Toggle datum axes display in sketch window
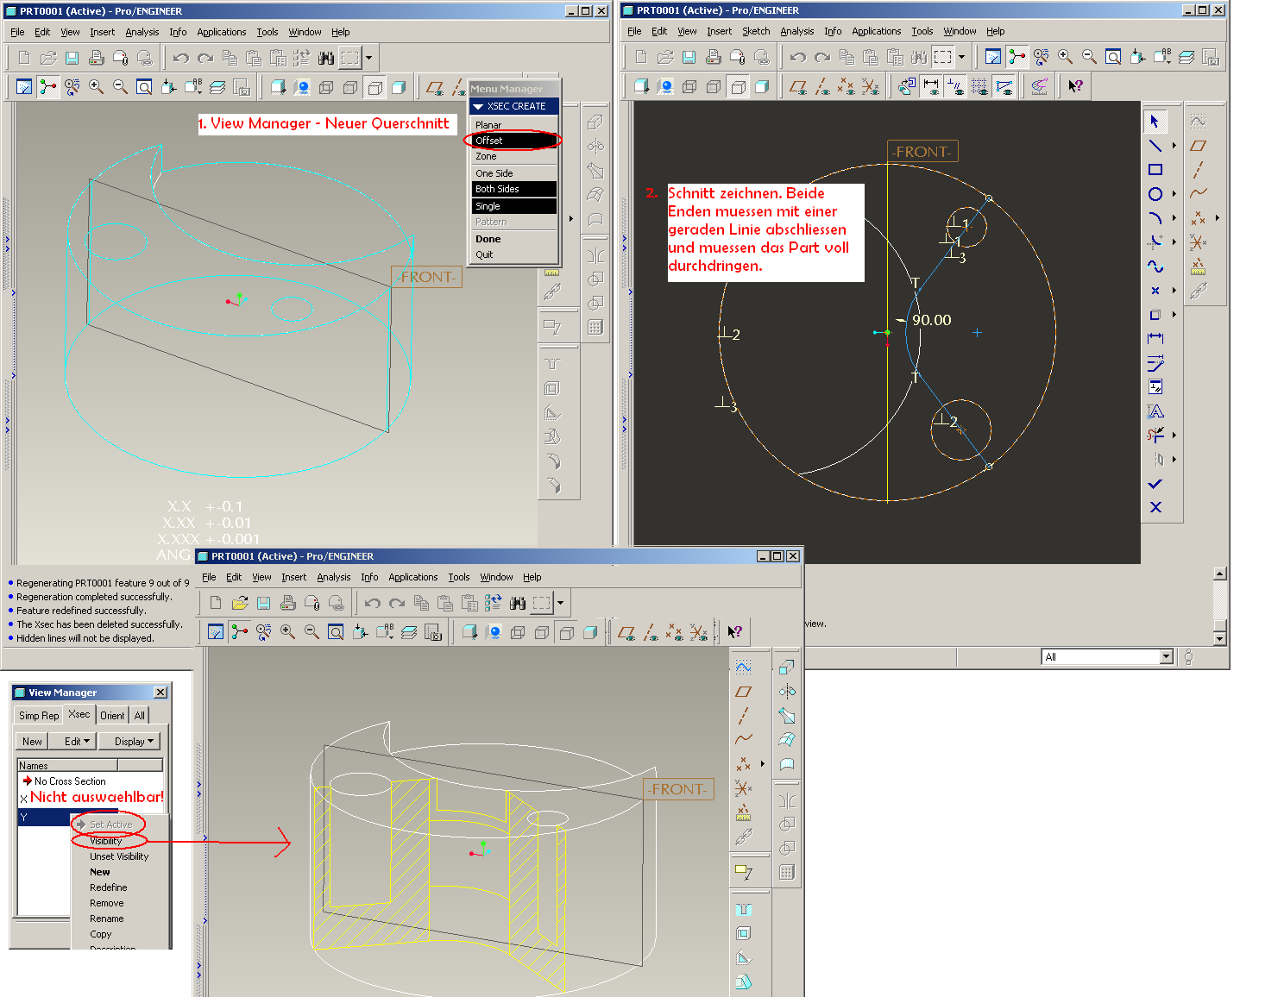 pos(822,85)
